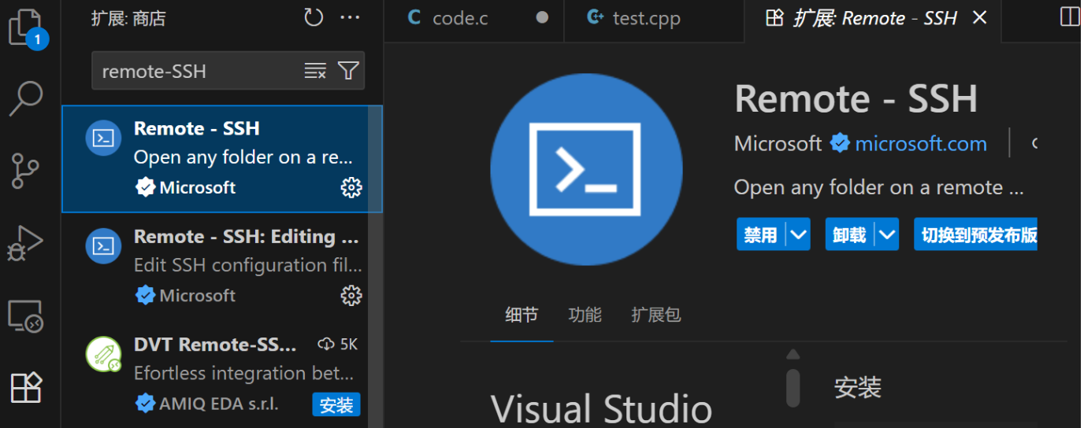Uninstall the extension with 卸载
The width and height of the screenshot is (1084, 428).
tap(850, 234)
